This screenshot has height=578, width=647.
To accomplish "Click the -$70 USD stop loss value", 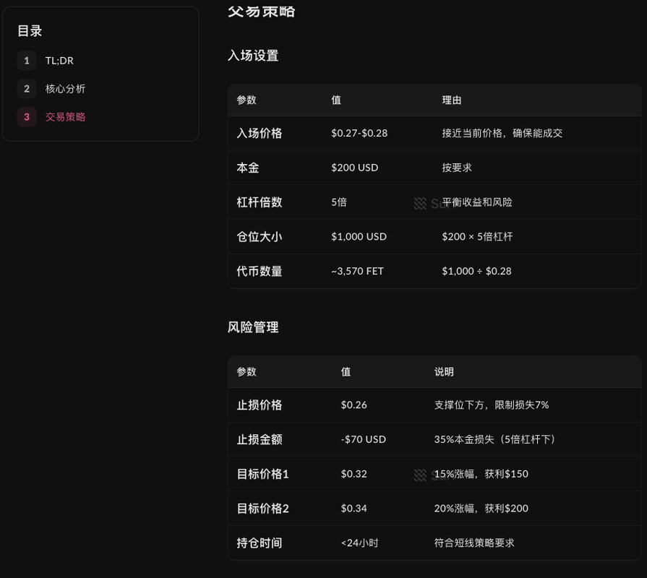I will point(363,439).
